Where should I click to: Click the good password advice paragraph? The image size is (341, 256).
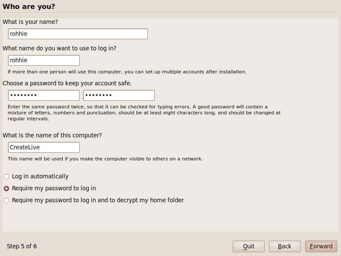point(144,113)
